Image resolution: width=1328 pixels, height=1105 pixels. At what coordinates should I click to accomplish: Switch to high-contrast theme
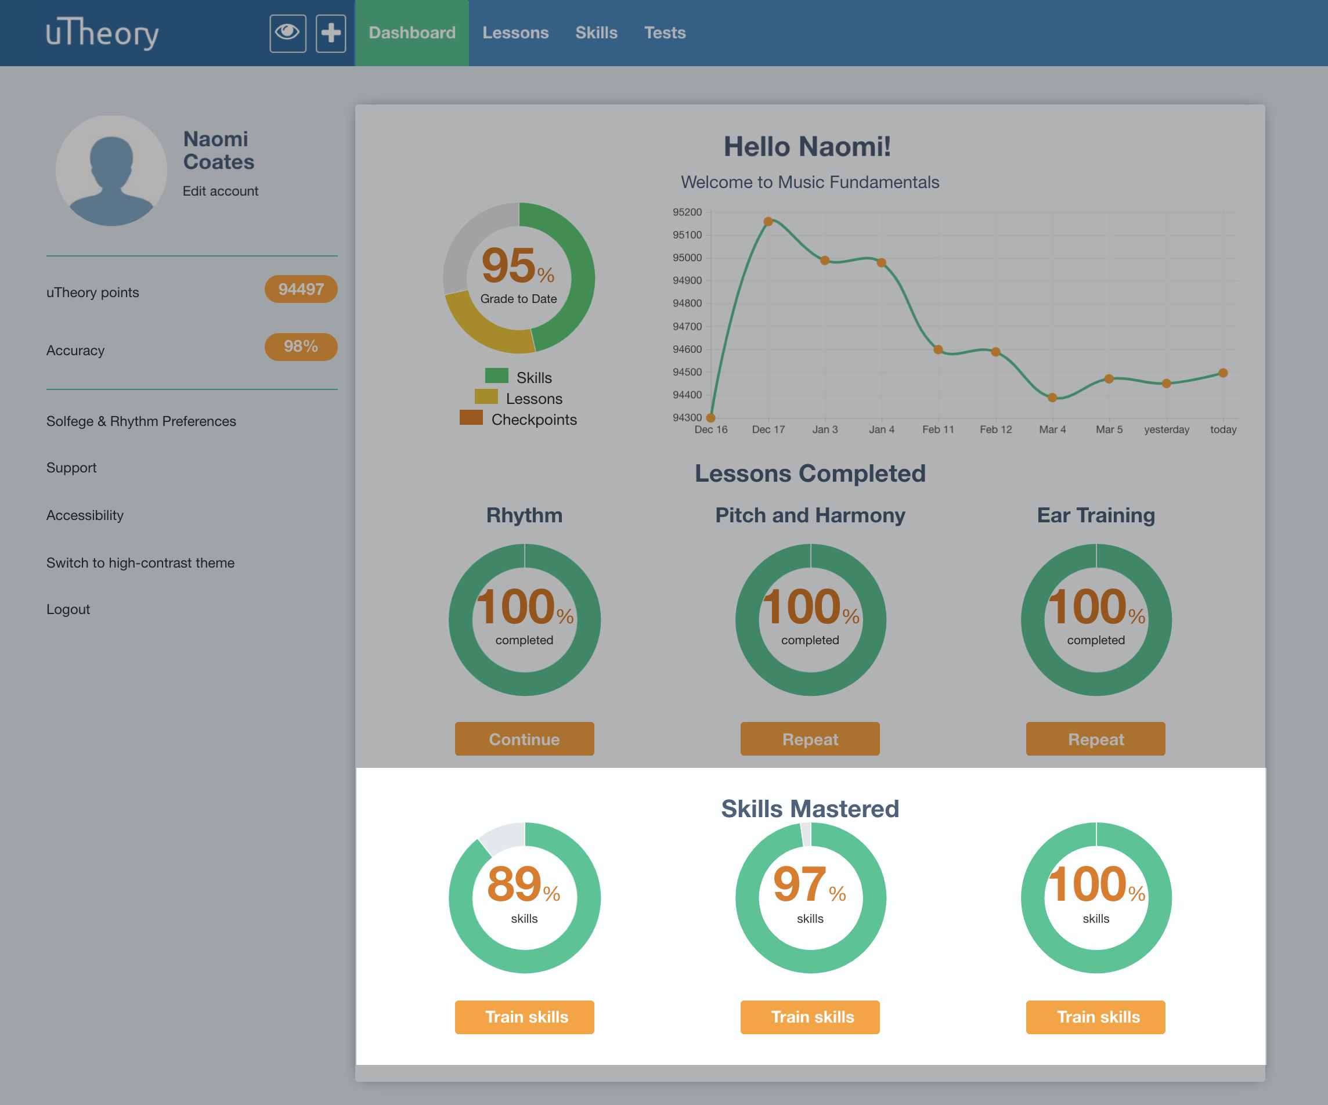(140, 562)
